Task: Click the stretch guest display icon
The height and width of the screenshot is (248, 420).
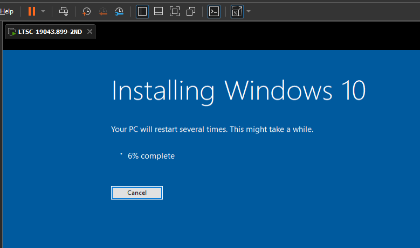Action: [237, 11]
